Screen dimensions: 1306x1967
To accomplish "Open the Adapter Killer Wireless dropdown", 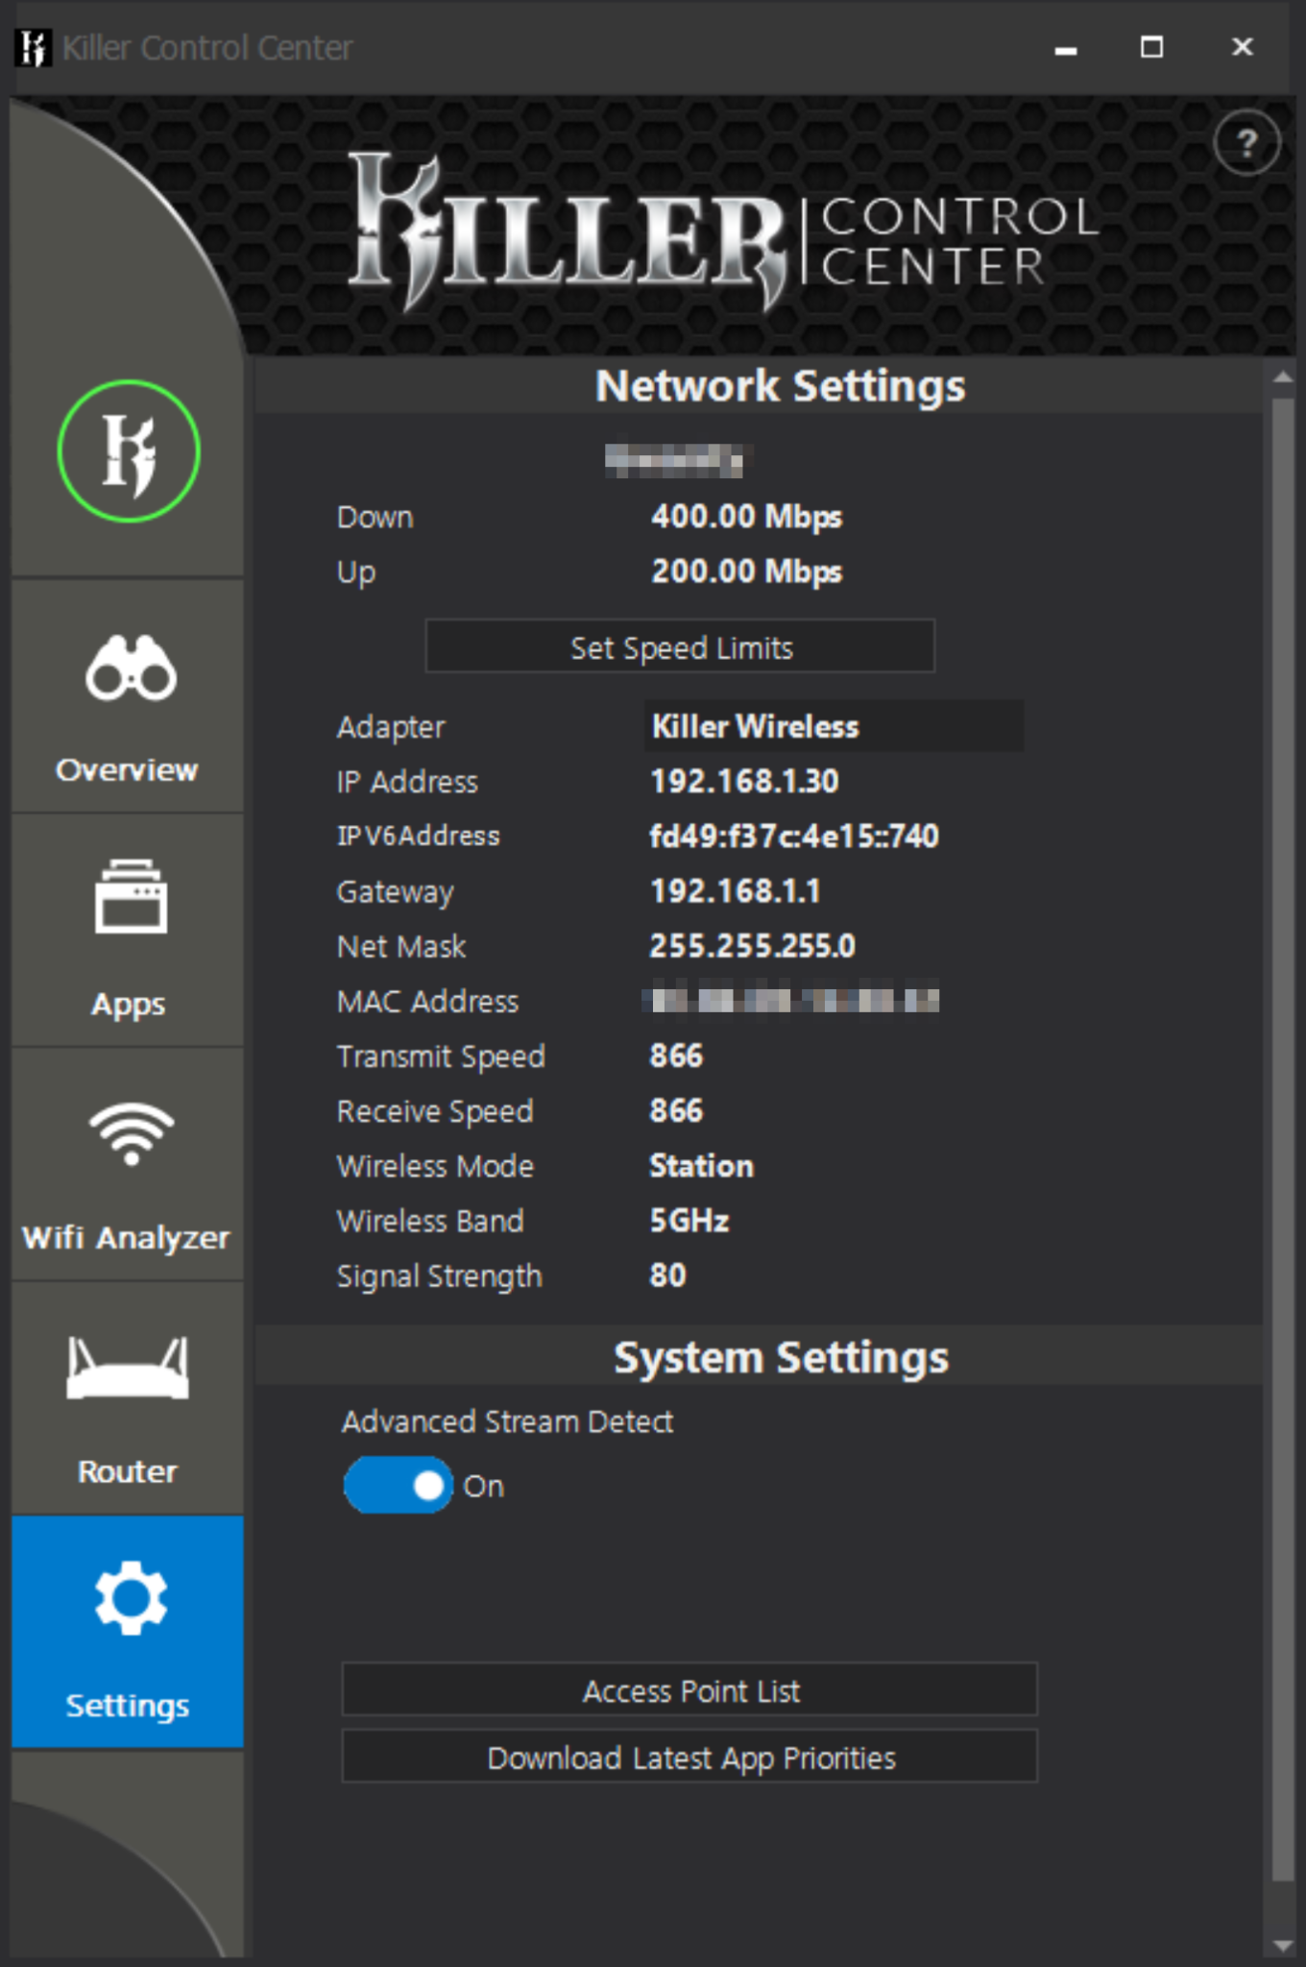I will pyautogui.click(x=832, y=726).
